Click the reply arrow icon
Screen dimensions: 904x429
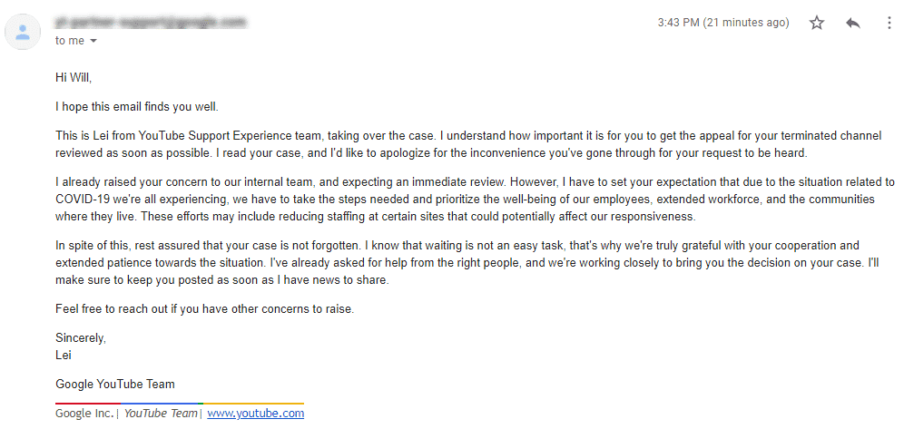(852, 23)
